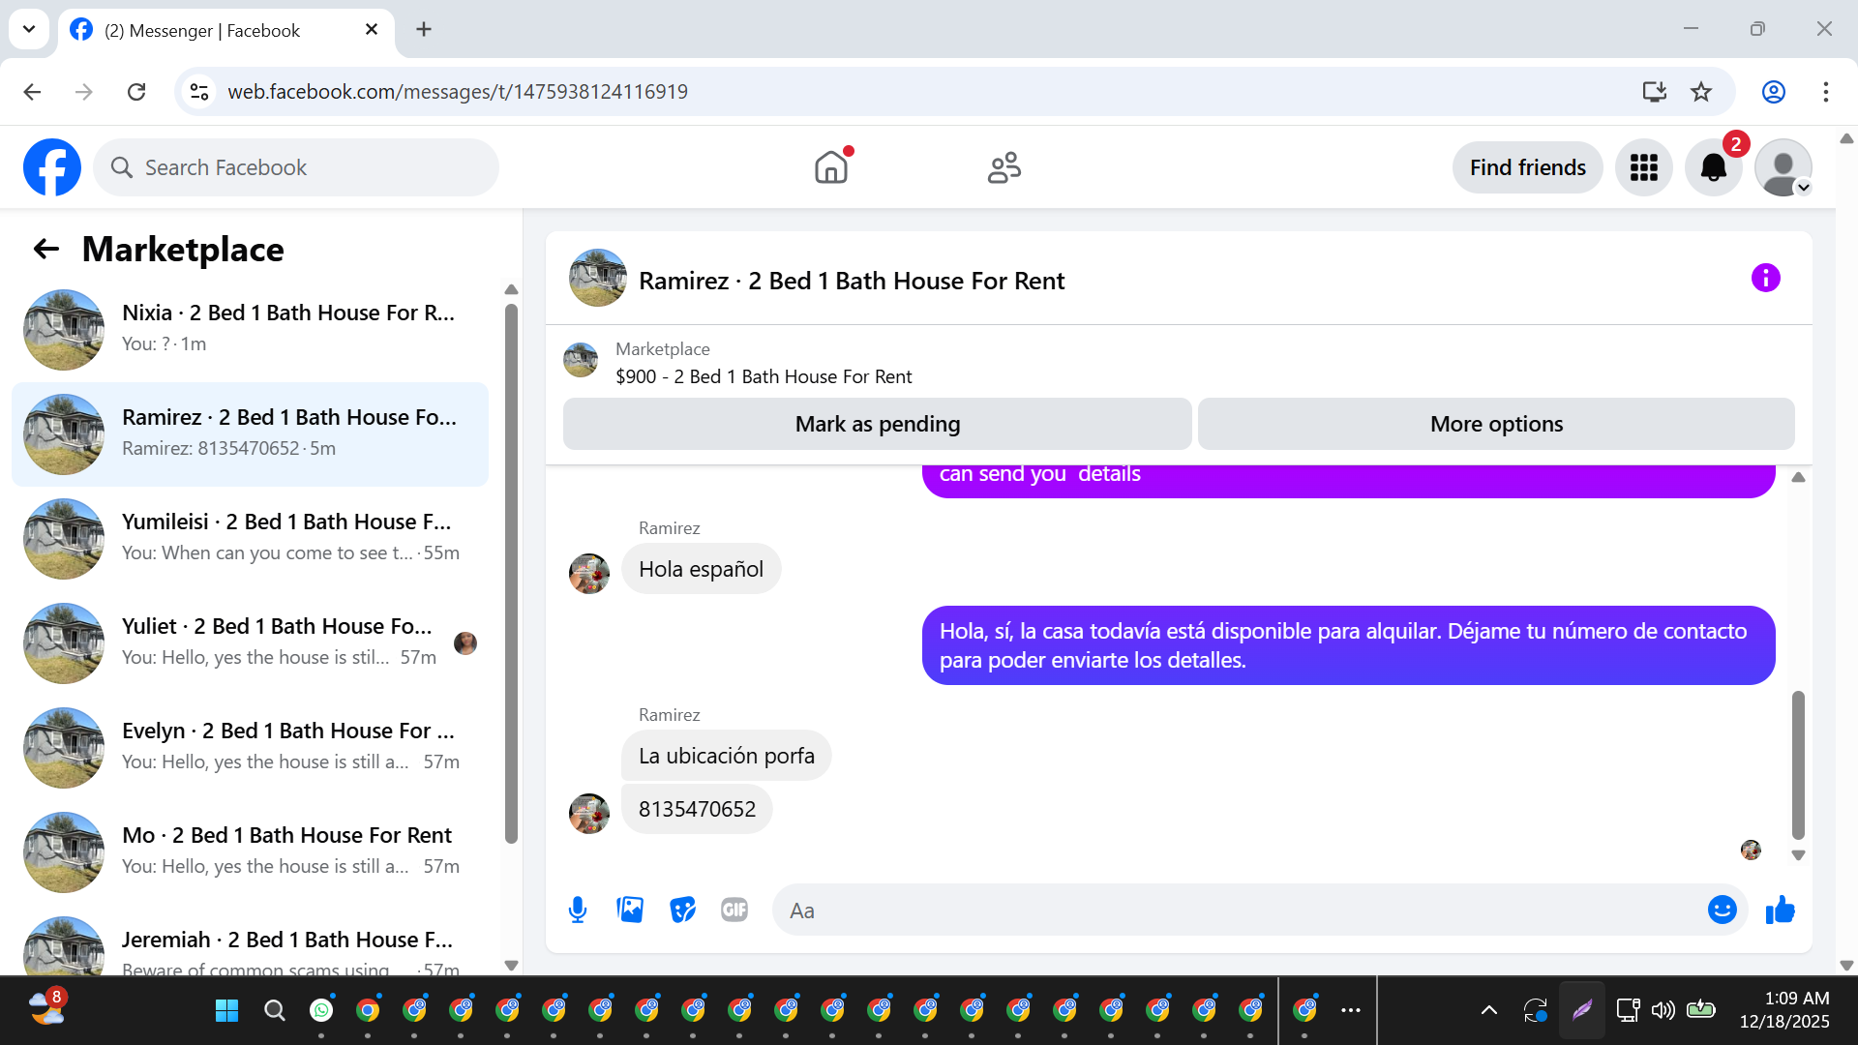The image size is (1858, 1045).
Task: Open the sticker picker icon
Action: pyautogui.click(x=682, y=911)
